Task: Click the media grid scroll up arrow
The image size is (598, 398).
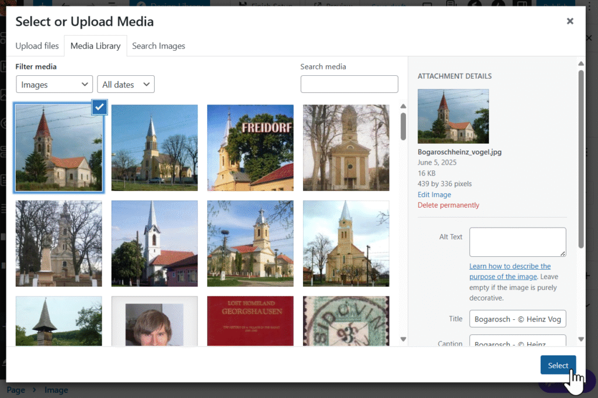Action: (403, 106)
